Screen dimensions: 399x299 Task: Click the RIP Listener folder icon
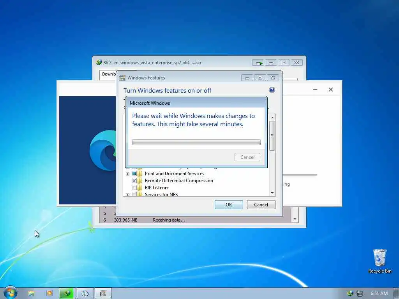pyautogui.click(x=140, y=188)
